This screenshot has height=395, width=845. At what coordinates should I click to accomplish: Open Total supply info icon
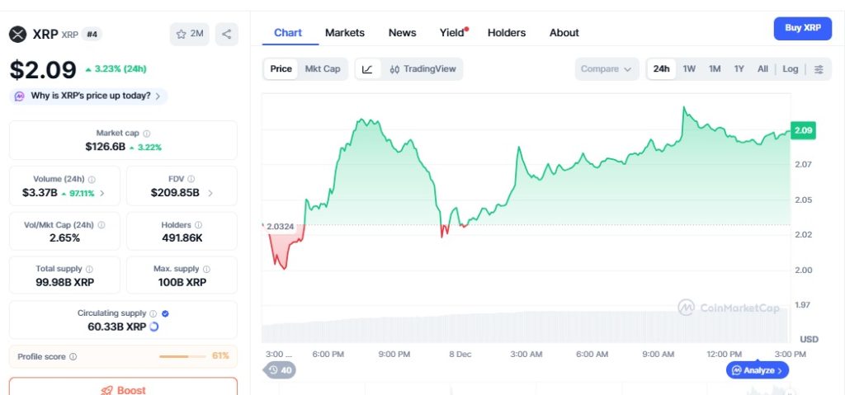[89, 269]
